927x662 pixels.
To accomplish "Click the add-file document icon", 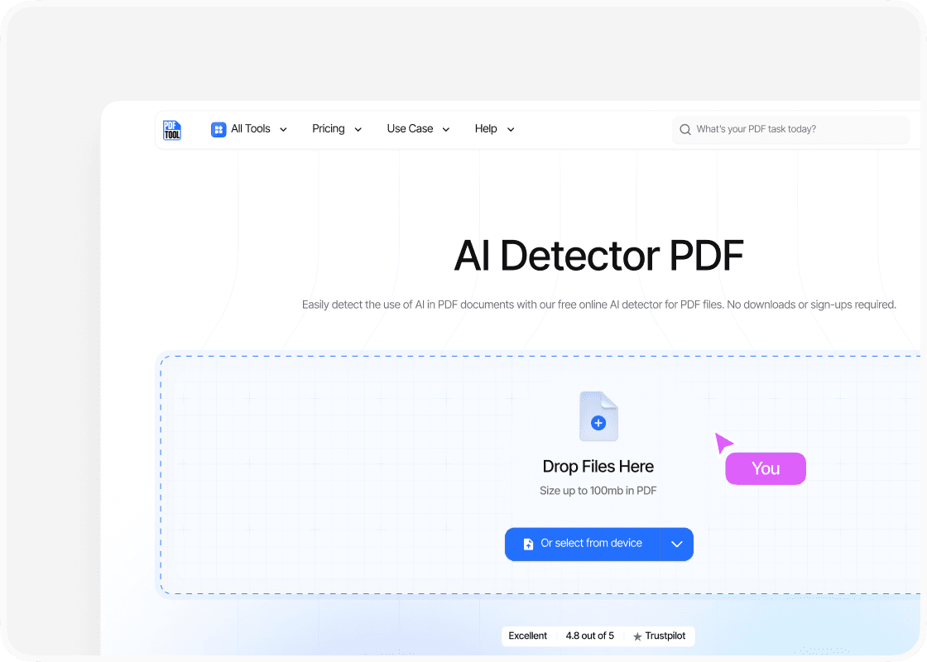I will (598, 417).
